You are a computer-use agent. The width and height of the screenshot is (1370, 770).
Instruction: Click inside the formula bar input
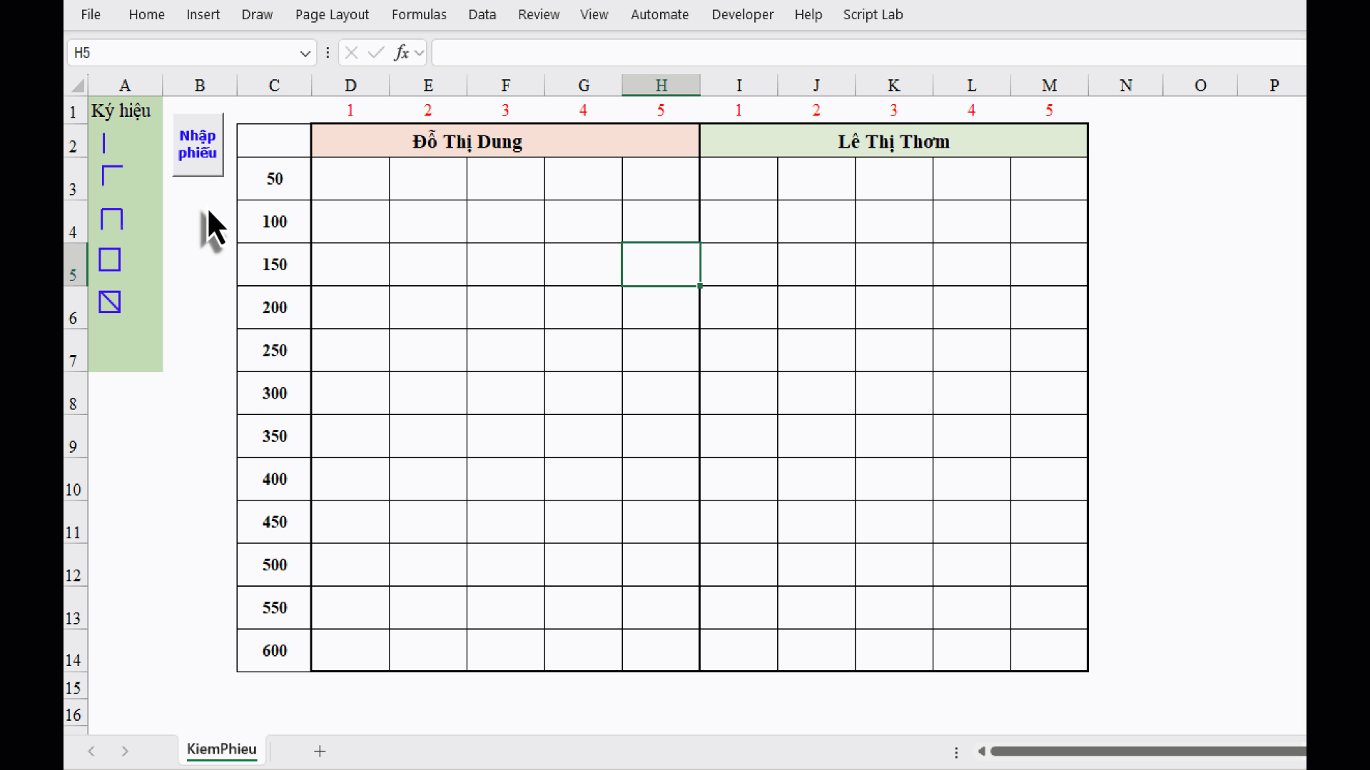tap(856, 52)
